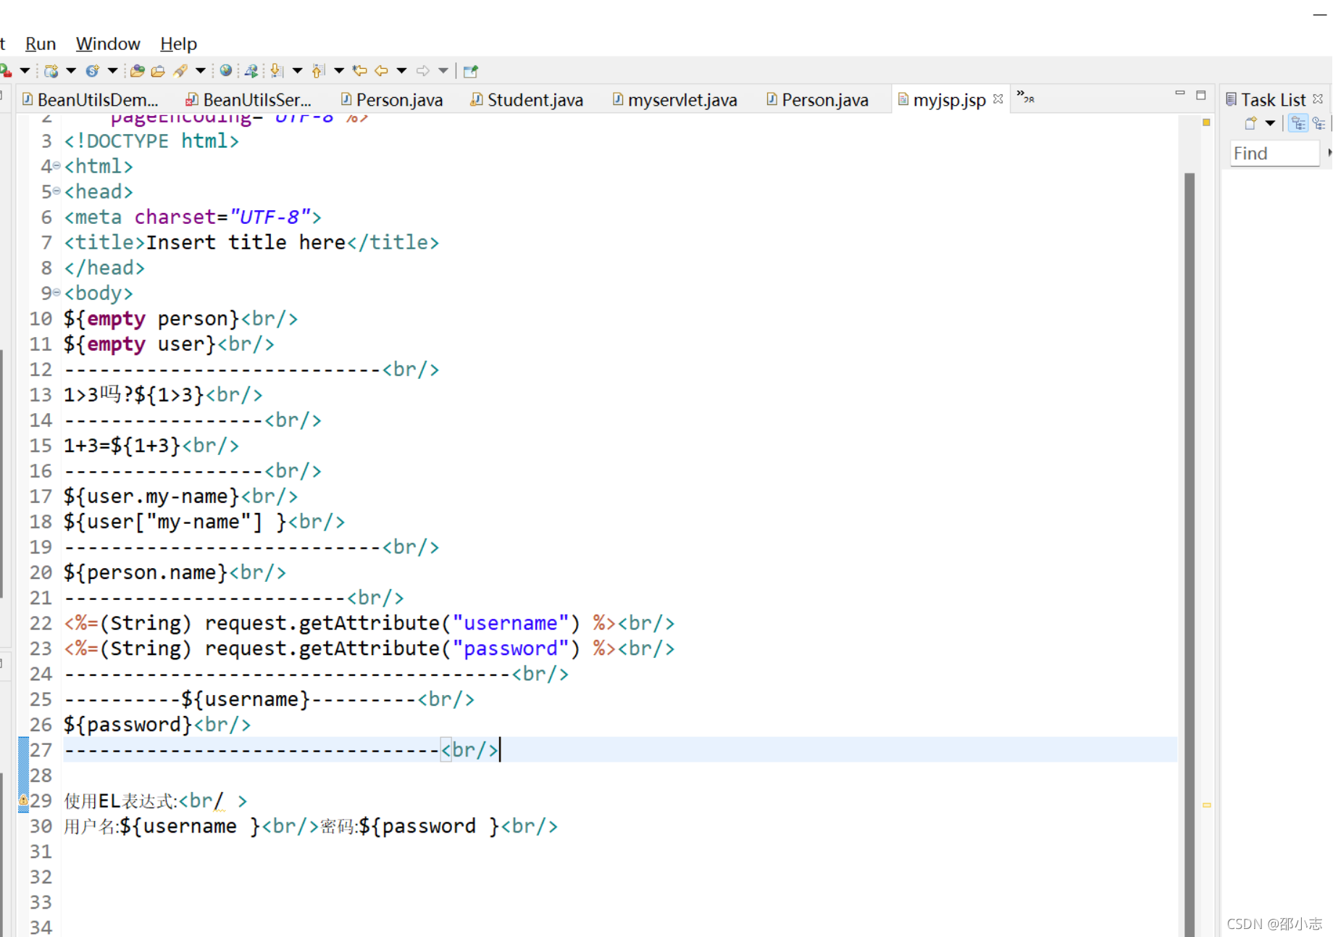Click New Task icon in Task List
Viewport: 1333px width, 937px height.
pyautogui.click(x=1250, y=123)
